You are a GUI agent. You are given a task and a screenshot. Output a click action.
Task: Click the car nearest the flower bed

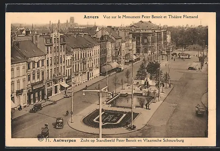[59, 123]
